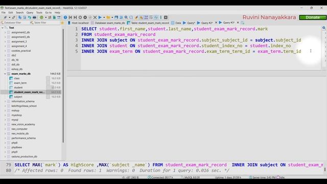Click the green Donate button
This screenshot has width=327, height=184.
[x=313, y=17]
